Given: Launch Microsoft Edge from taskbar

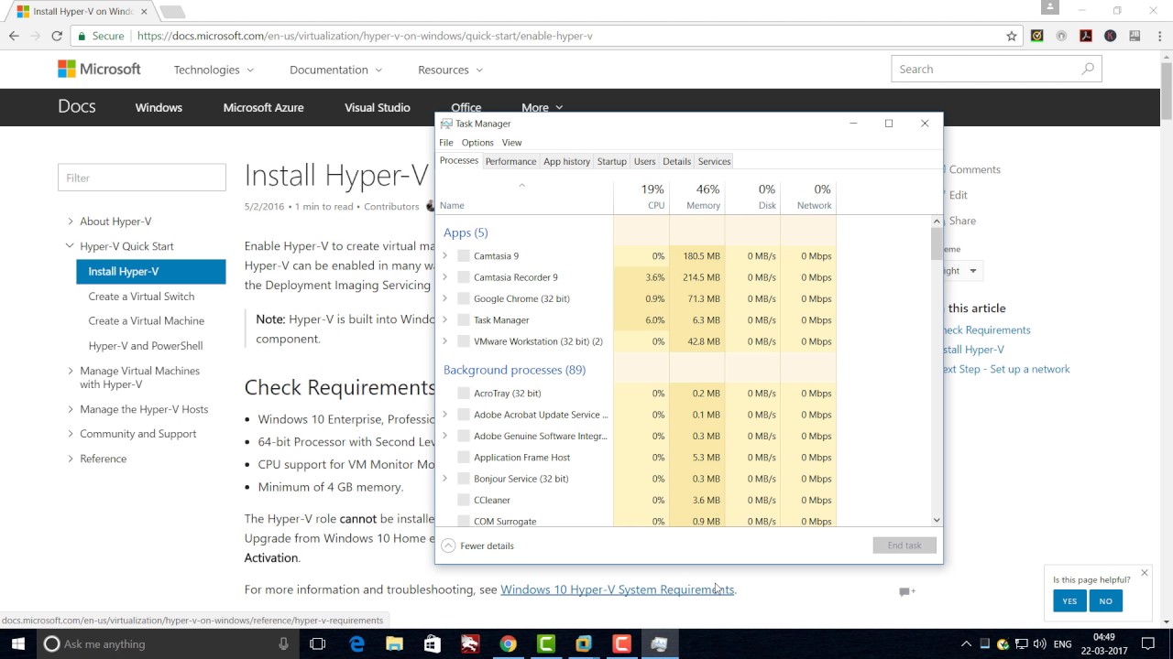Looking at the screenshot, I should click(356, 643).
